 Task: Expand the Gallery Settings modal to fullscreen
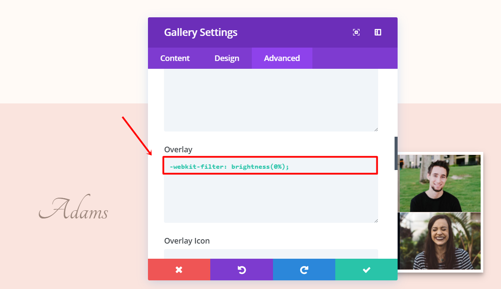click(x=356, y=32)
